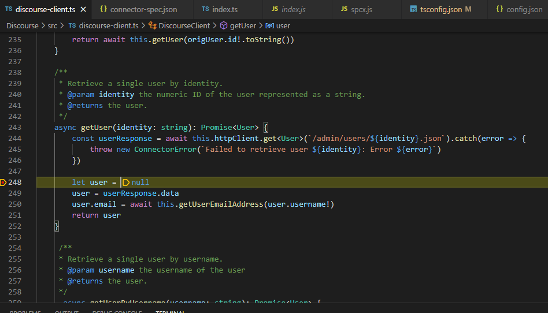Switch to the discourse-client.ts tab
548x313 pixels.
[45, 9]
